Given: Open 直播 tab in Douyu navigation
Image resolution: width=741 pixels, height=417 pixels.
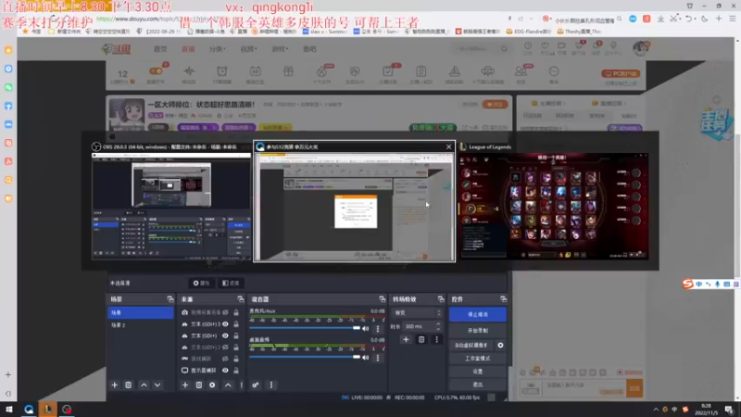Looking at the screenshot, I should pyautogui.click(x=188, y=49).
